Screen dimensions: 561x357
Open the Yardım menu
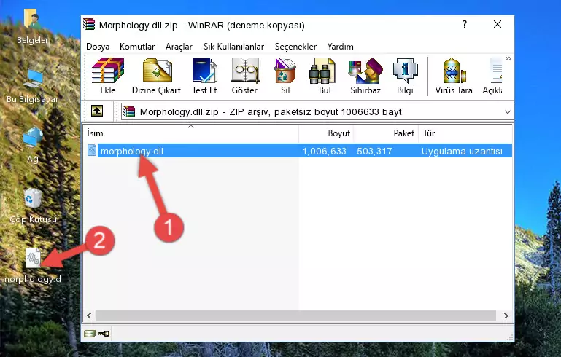(x=340, y=47)
